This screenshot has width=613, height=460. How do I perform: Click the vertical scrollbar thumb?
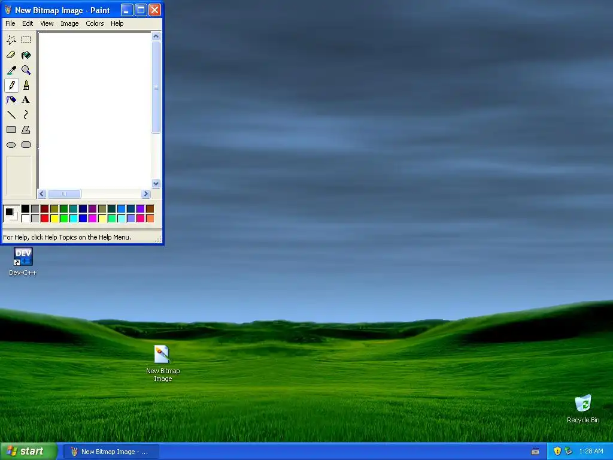click(x=156, y=87)
